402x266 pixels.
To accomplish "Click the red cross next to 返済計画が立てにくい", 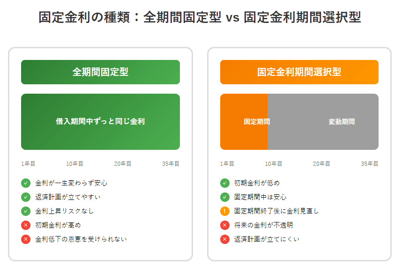I will coord(225,239).
